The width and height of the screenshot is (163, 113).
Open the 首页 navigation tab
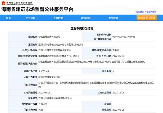point(9,18)
